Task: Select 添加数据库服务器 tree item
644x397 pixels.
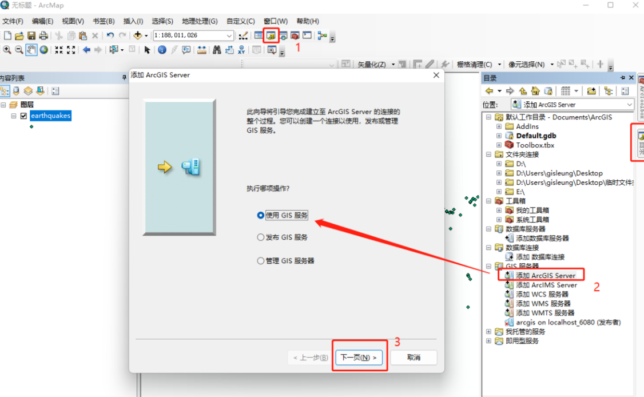Action: (x=542, y=239)
